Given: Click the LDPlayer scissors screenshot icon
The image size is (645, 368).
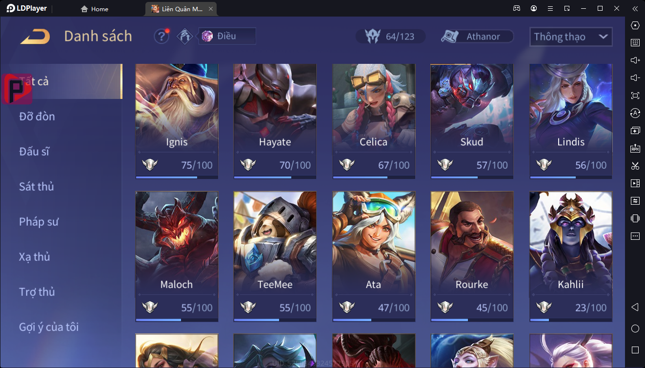Looking at the screenshot, I should pyautogui.click(x=635, y=166).
